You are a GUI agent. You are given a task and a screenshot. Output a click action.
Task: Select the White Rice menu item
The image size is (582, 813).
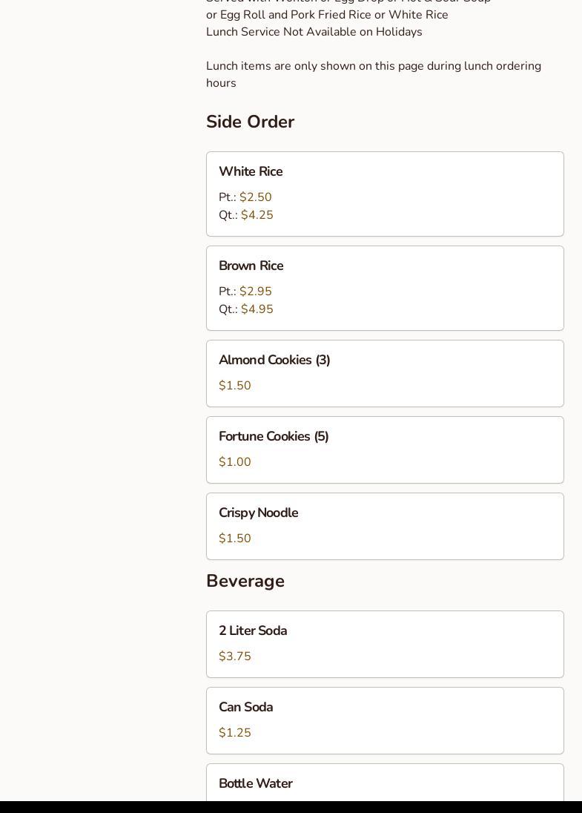(251, 172)
